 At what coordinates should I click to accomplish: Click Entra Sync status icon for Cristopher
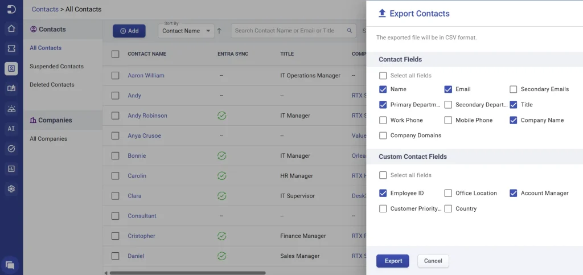pyautogui.click(x=221, y=236)
